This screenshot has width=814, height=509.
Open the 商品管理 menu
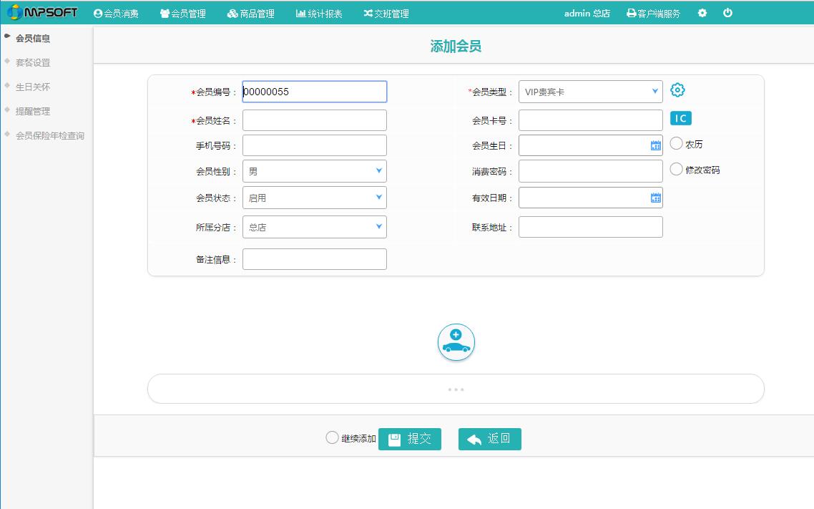(251, 14)
